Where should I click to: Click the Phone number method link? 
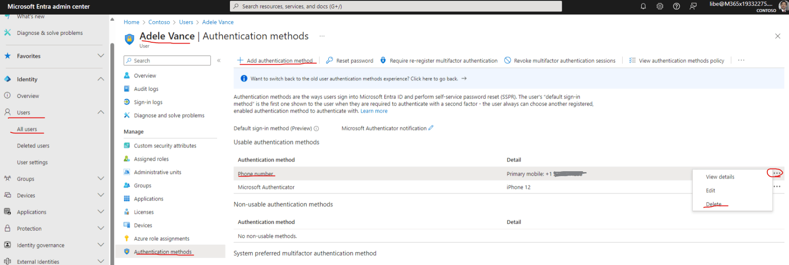[255, 174]
